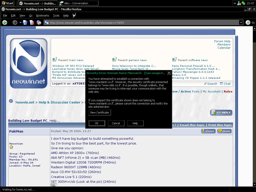Reload the page with the Reload icon
Viewport: 256px width, 192px height.
tap(25, 22)
